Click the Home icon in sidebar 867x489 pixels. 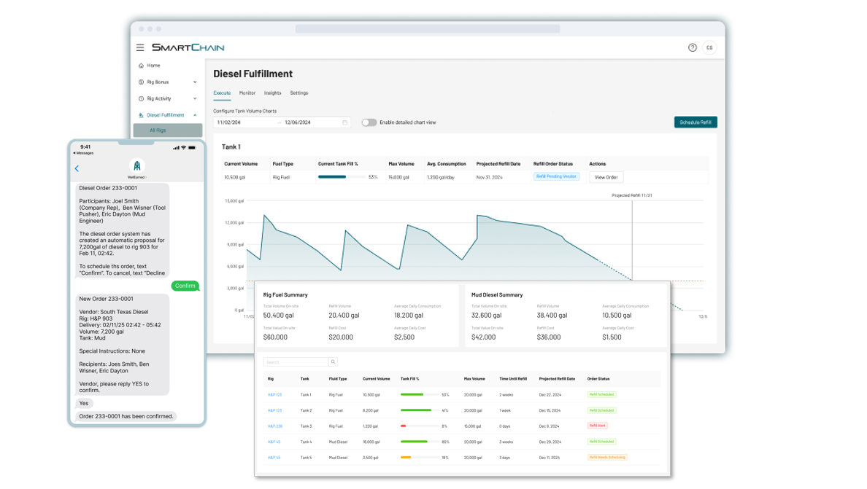click(142, 66)
